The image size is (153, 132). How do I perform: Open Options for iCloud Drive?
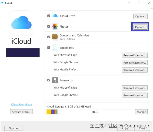click(x=141, y=16)
